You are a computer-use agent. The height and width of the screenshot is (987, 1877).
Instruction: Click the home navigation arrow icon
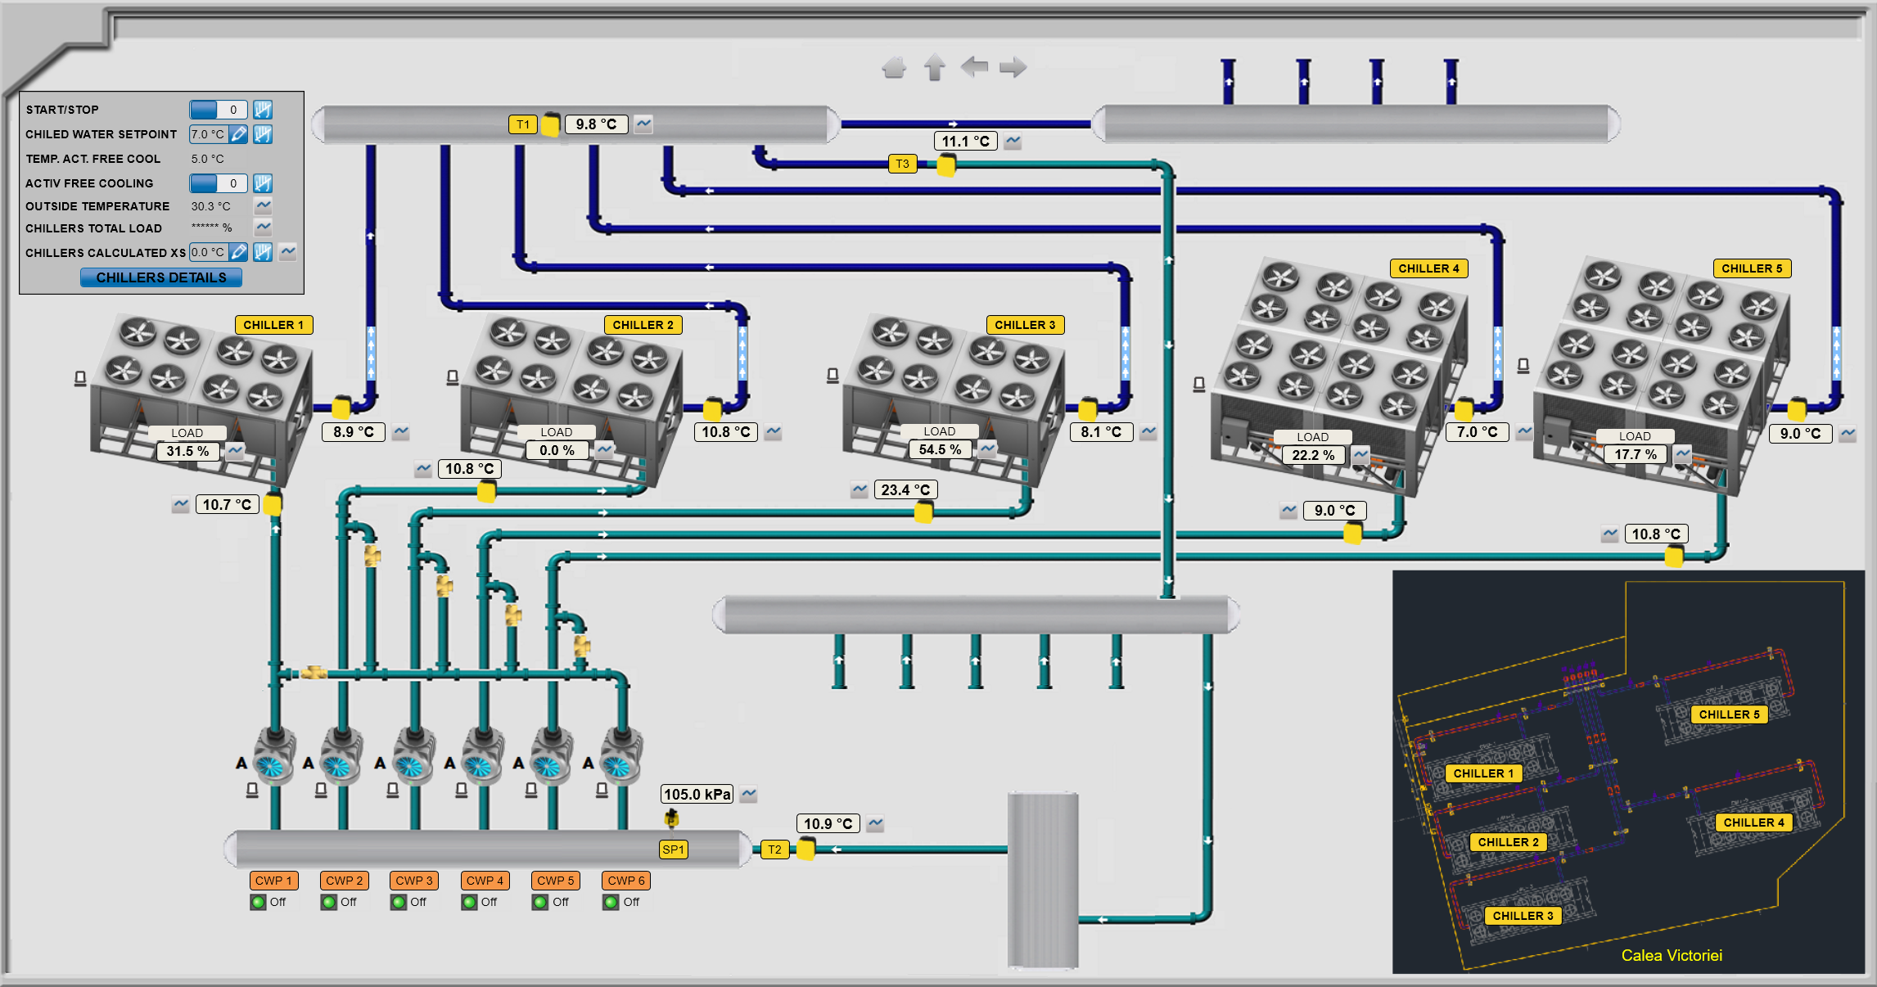894,67
